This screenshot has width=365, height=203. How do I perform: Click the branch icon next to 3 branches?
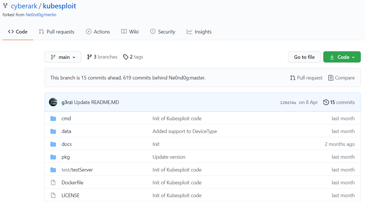pyautogui.click(x=89, y=57)
